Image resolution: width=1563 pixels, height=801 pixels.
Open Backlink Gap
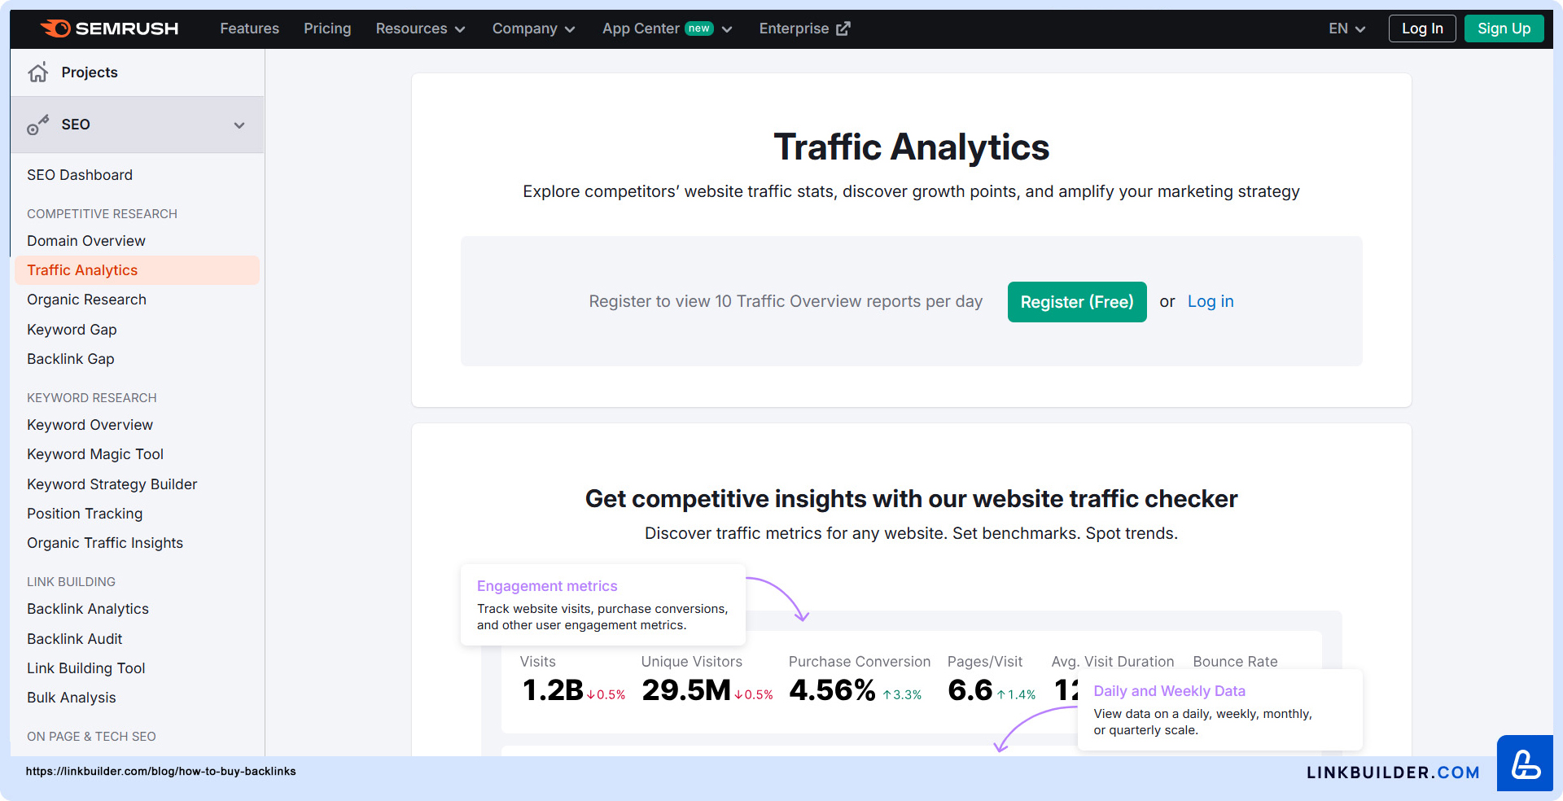(71, 359)
